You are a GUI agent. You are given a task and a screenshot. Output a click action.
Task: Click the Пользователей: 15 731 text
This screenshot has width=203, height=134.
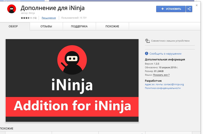click(x=74, y=18)
